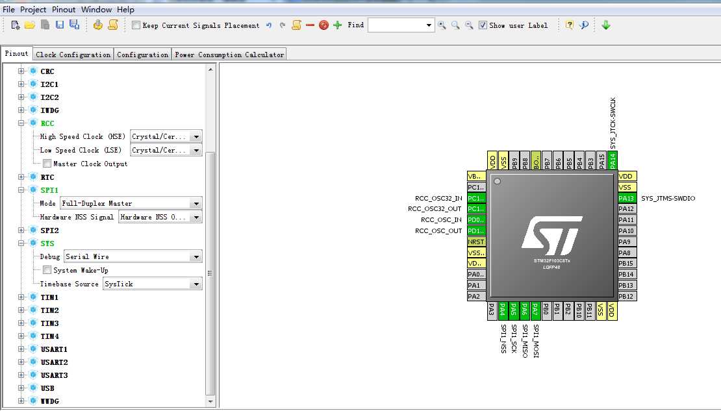Click the green plus toolbar icon
The image size is (721, 411).
pyautogui.click(x=338, y=25)
